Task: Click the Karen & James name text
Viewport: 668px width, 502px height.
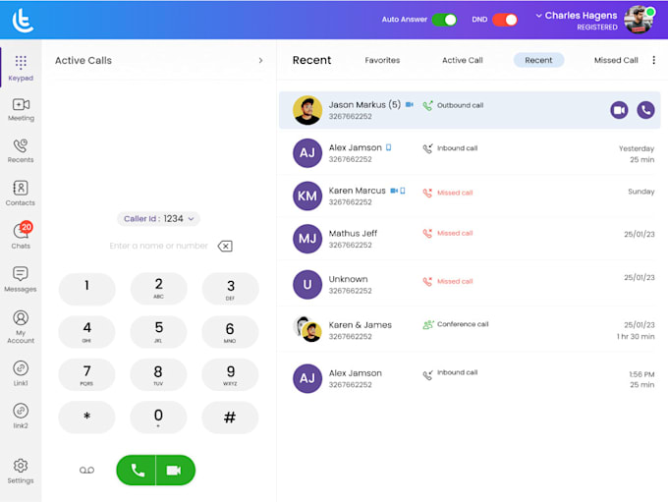Action: (x=360, y=325)
